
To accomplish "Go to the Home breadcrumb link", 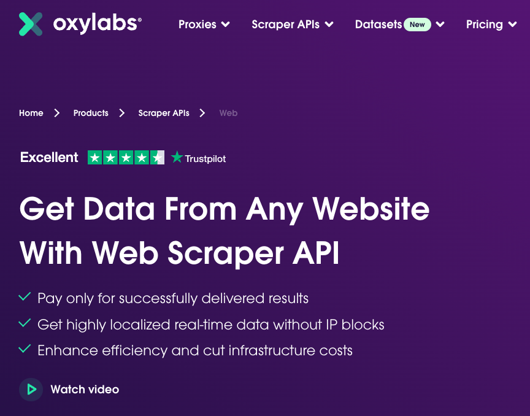I will tap(31, 113).
